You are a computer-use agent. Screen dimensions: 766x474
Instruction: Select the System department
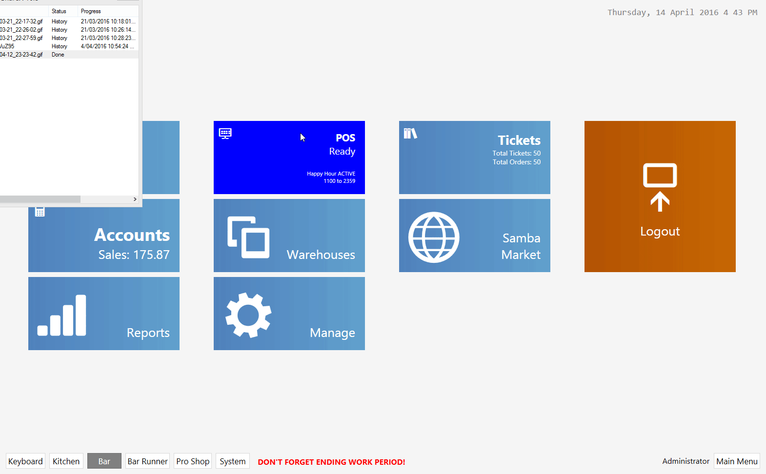pos(233,461)
